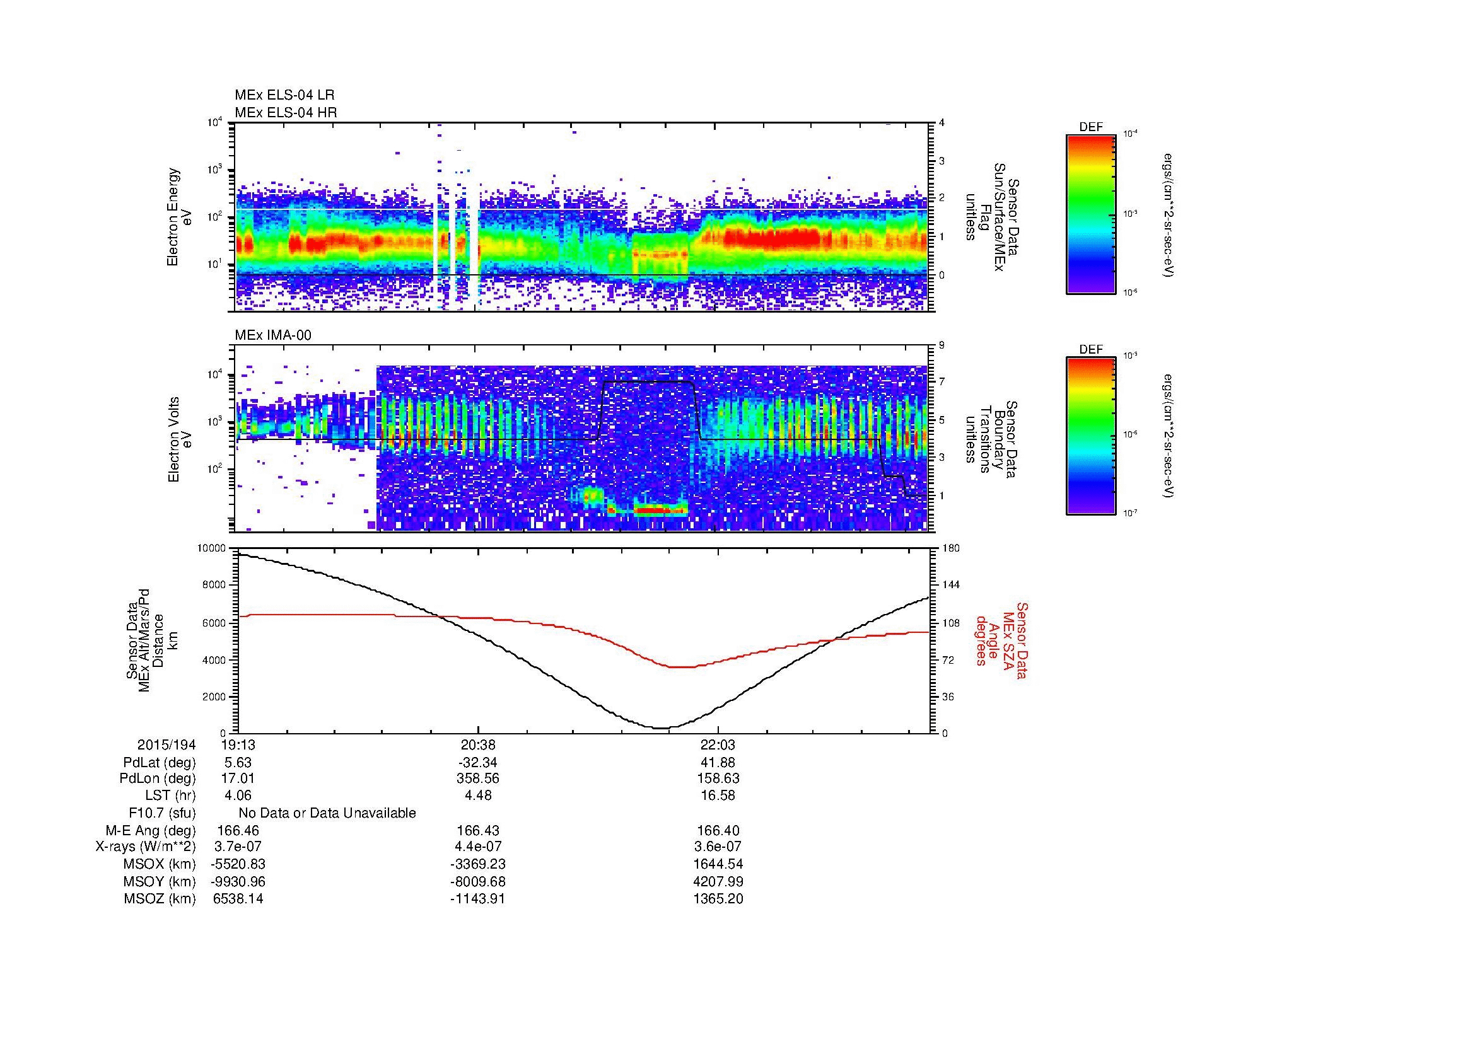The image size is (1475, 1042).
Task: Click the 'MEx IMA-00' panel title
Action: pyautogui.click(x=272, y=335)
